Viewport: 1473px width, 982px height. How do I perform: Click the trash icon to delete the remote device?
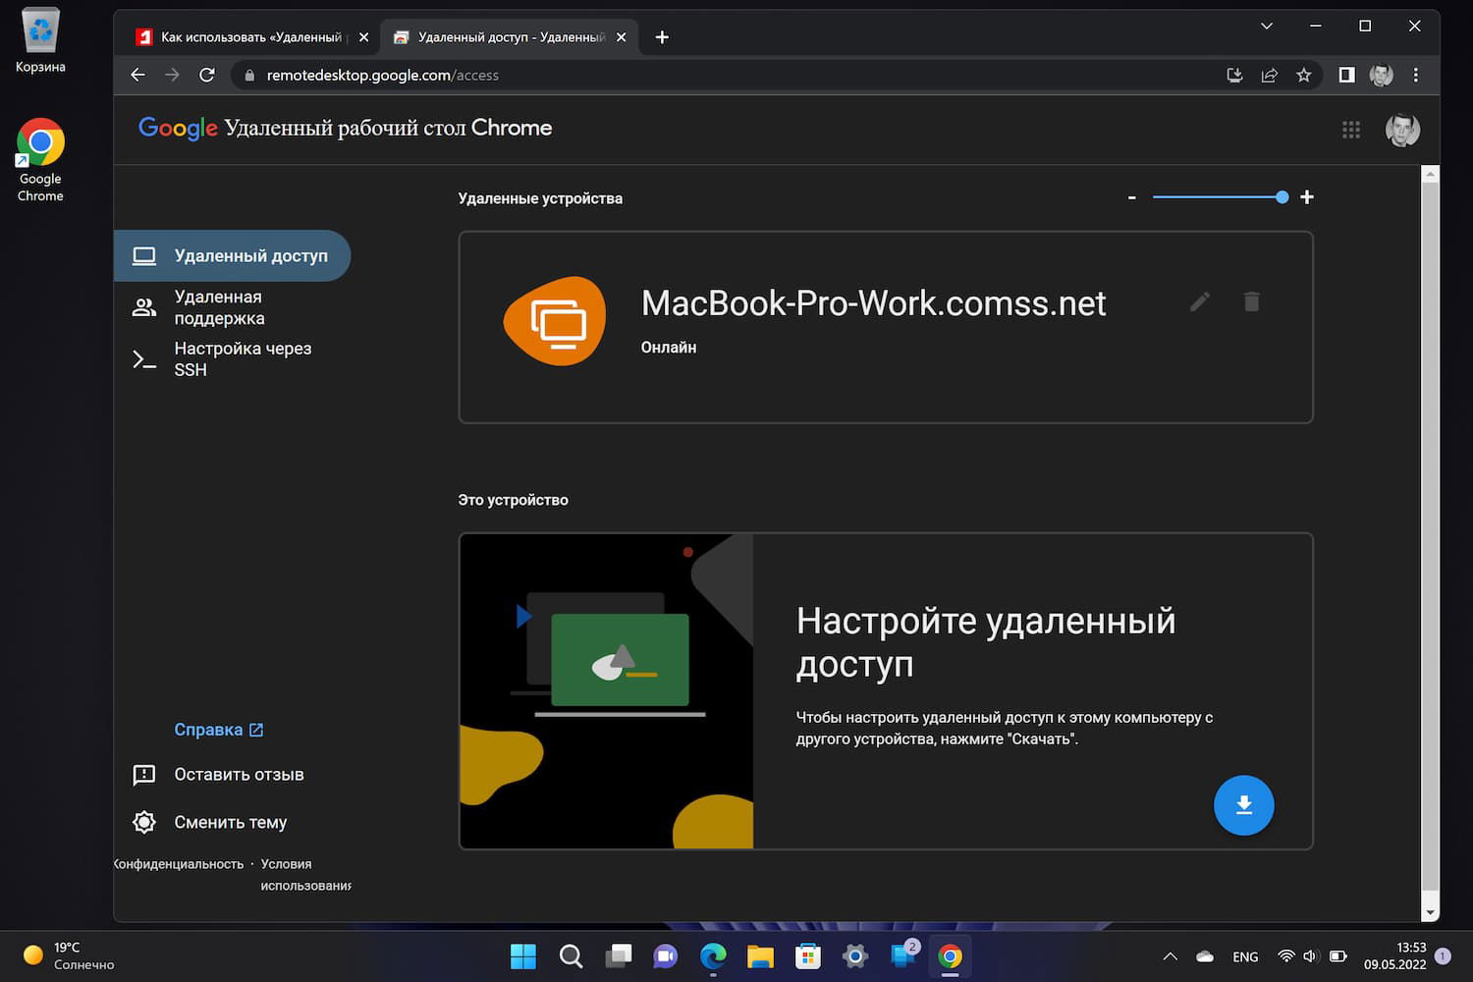point(1251,302)
